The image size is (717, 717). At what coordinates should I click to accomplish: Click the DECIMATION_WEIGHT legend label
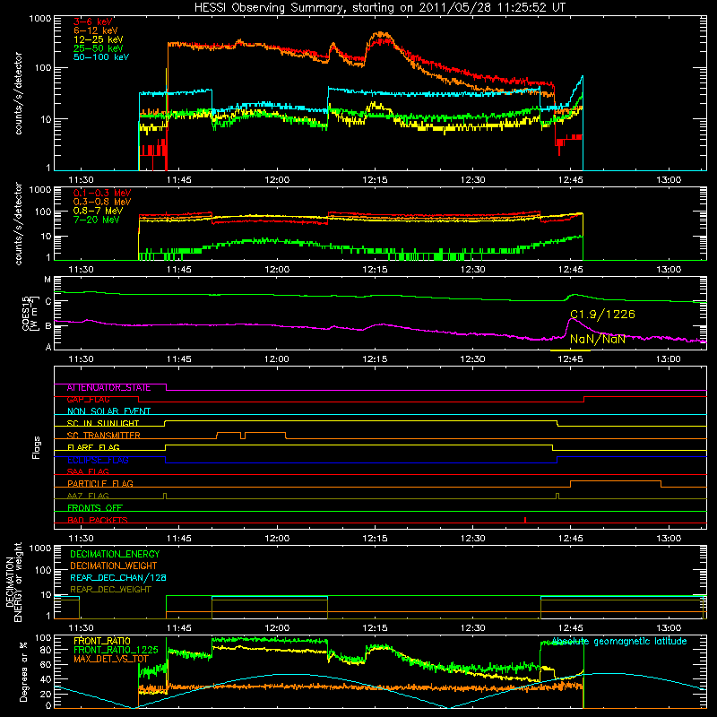coord(114,566)
